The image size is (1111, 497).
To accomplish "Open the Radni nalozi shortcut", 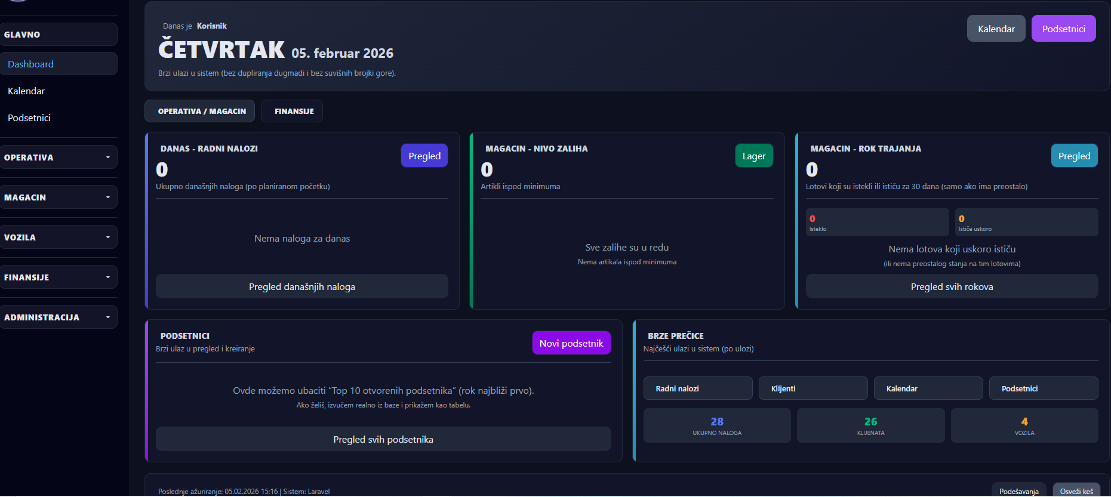I will point(698,388).
